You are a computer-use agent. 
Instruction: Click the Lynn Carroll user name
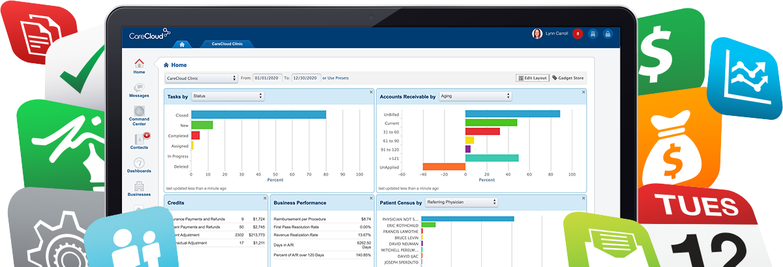[x=556, y=34]
